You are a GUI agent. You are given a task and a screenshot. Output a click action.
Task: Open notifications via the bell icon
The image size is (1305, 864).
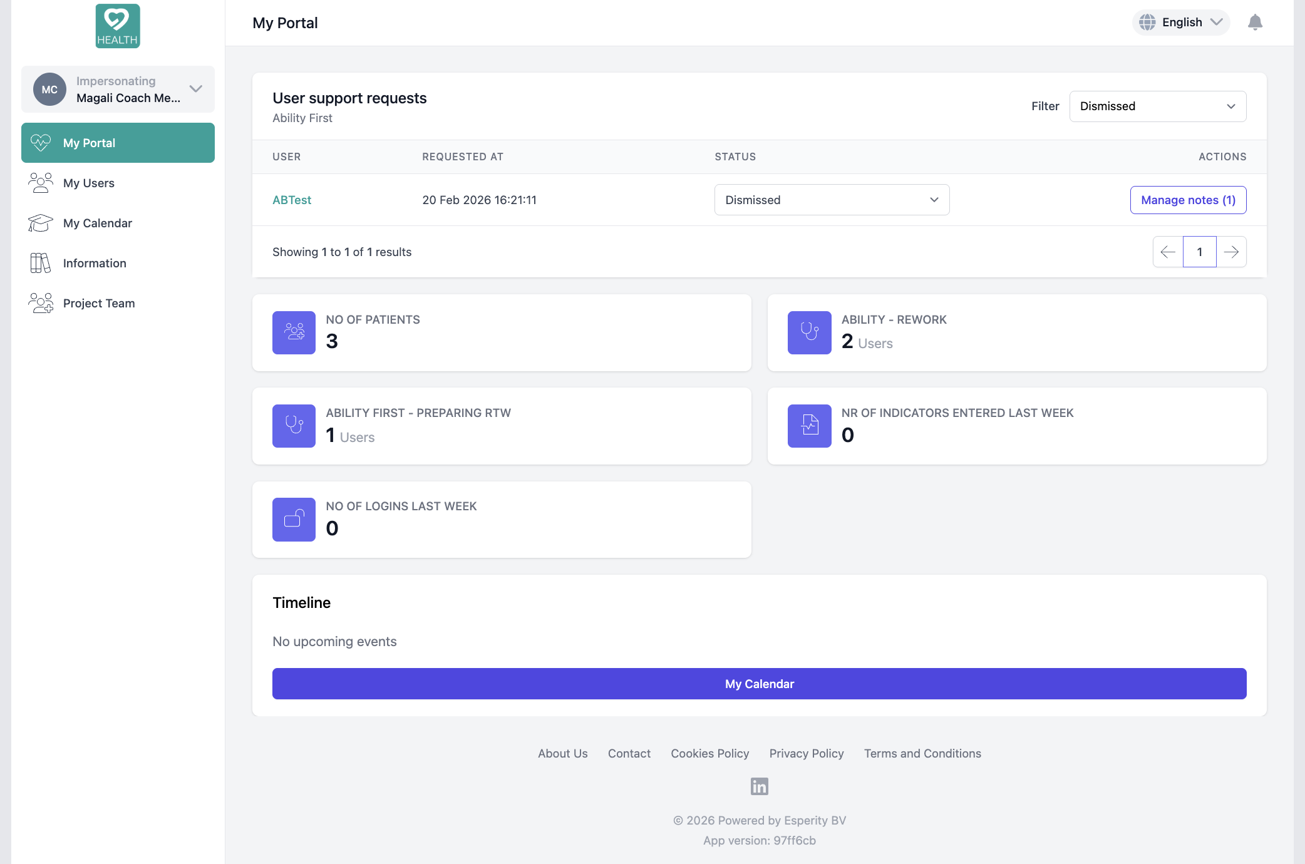(1255, 23)
